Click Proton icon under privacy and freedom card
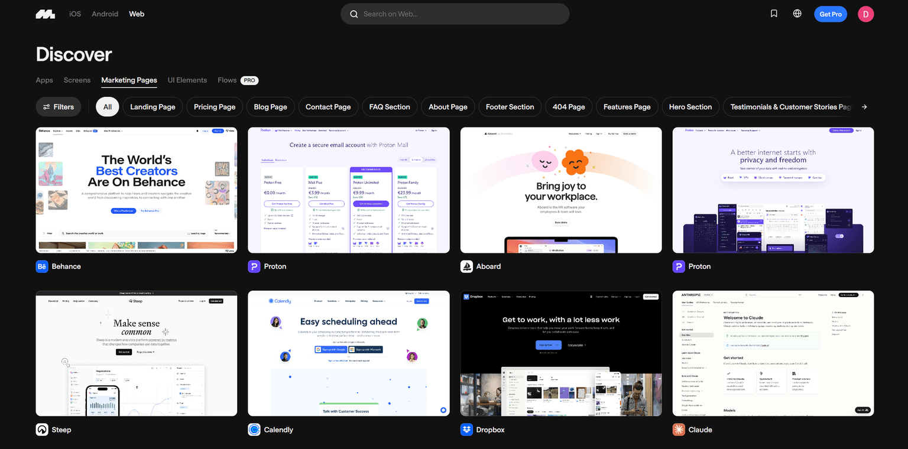 click(x=679, y=266)
